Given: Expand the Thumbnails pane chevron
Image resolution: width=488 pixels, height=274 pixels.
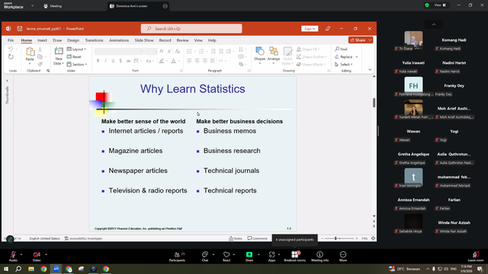Looking at the screenshot, I should point(7,81).
